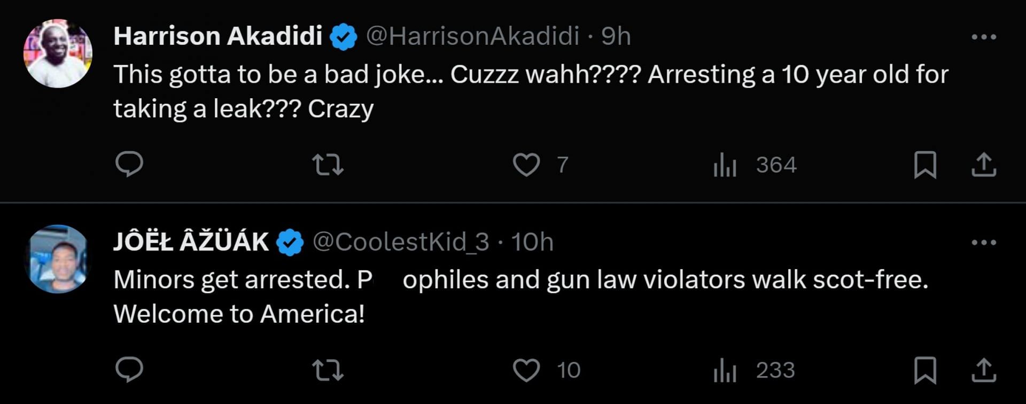Viewport: 1026px width, 404px height.
Task: Open the 10h timestamp permalink
Action: pyautogui.click(x=532, y=242)
